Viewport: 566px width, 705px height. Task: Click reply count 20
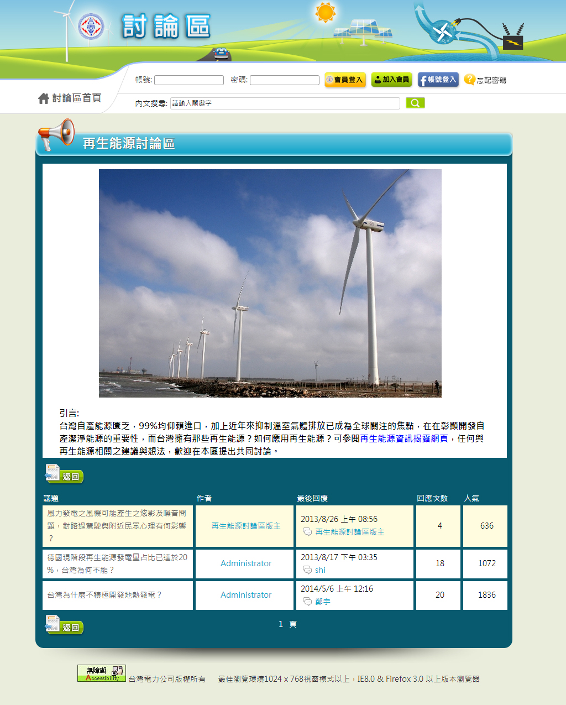(440, 595)
